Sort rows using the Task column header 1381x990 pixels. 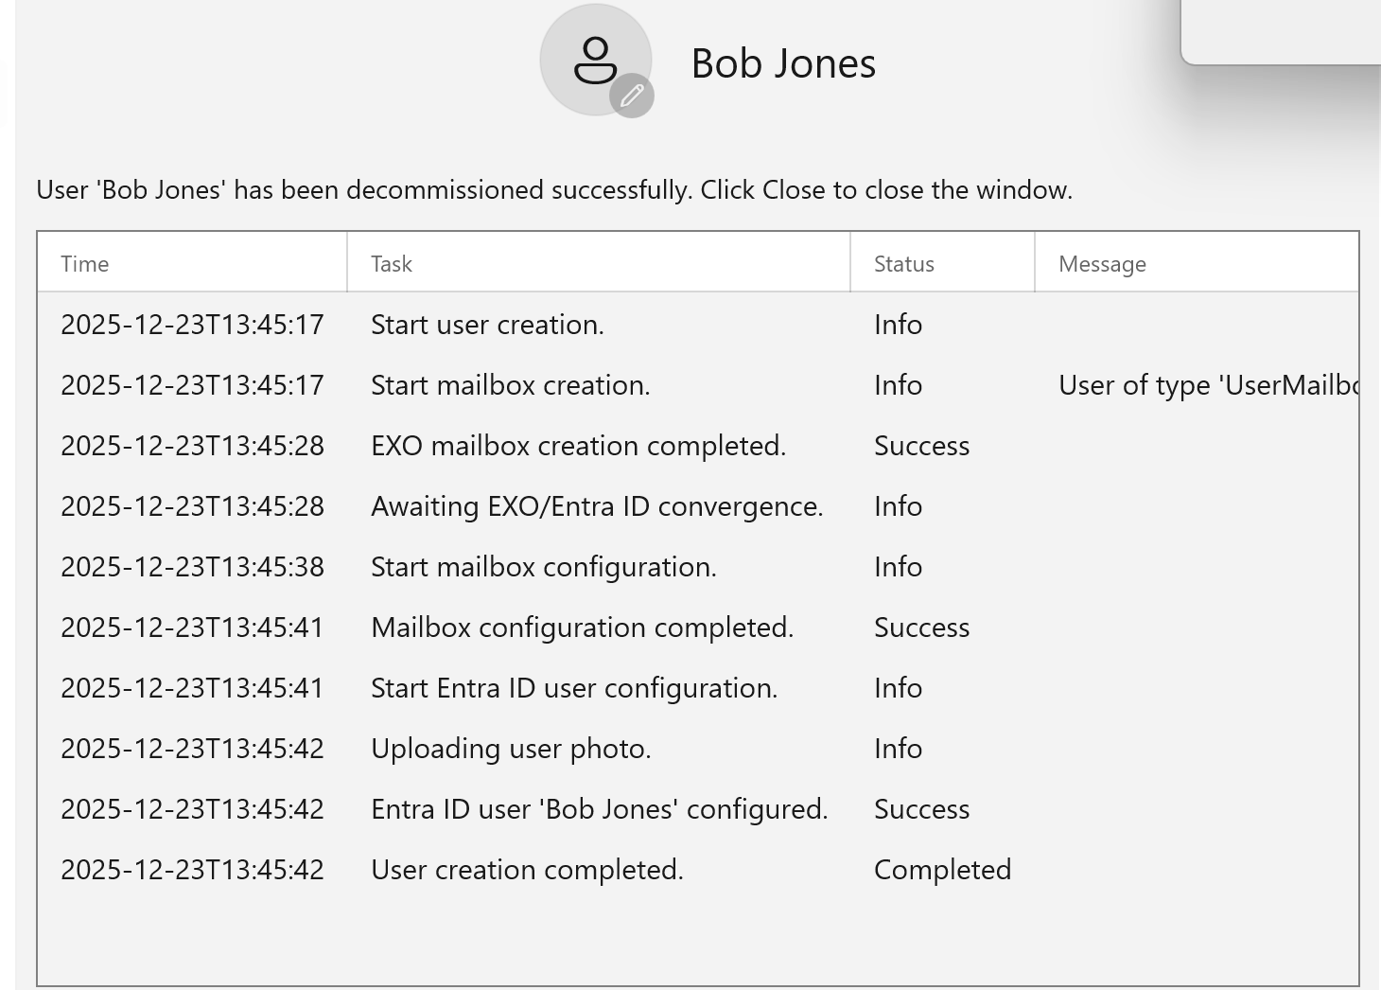[x=392, y=263]
